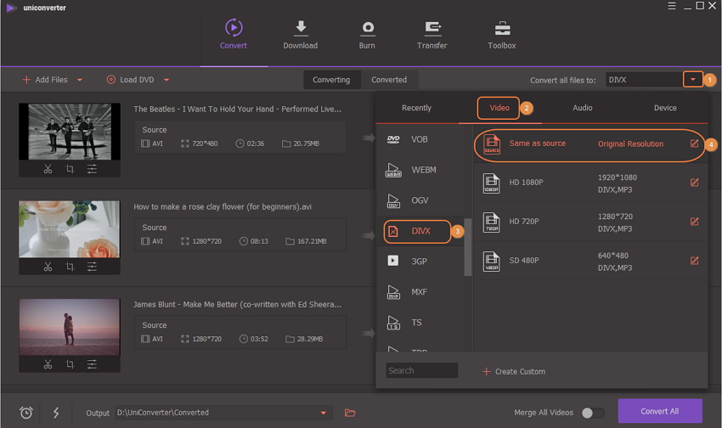Edit the HD 1080P preset
Screen dimensions: 722x428
(694, 183)
